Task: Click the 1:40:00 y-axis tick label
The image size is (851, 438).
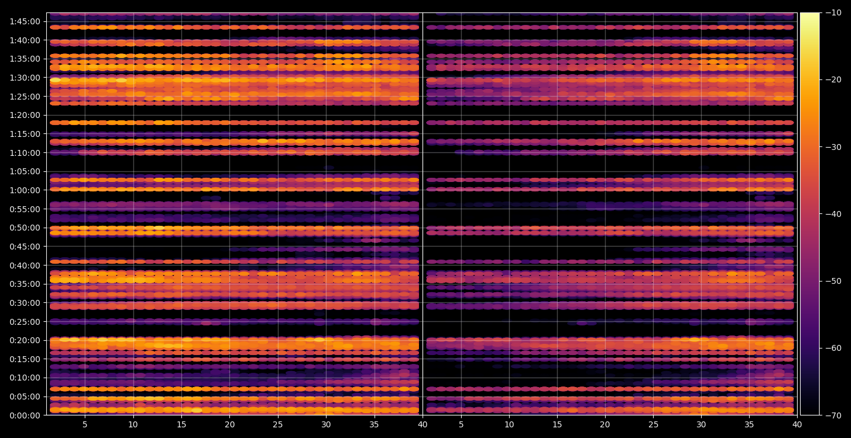Action: coord(25,40)
